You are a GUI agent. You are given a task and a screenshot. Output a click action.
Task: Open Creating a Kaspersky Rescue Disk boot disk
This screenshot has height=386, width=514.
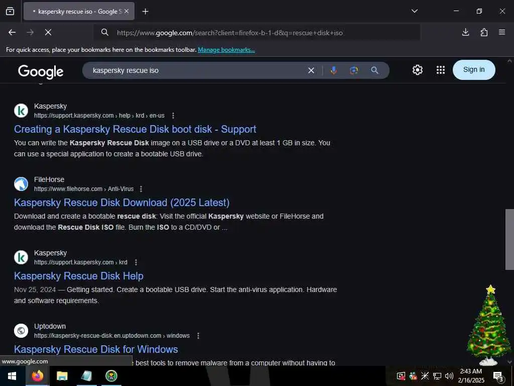(x=135, y=129)
